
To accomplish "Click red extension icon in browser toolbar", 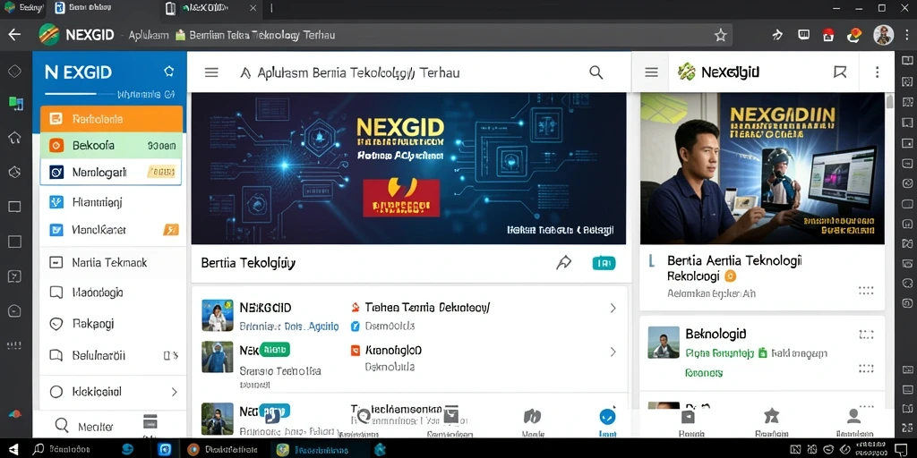I will pyautogui.click(x=828, y=35).
